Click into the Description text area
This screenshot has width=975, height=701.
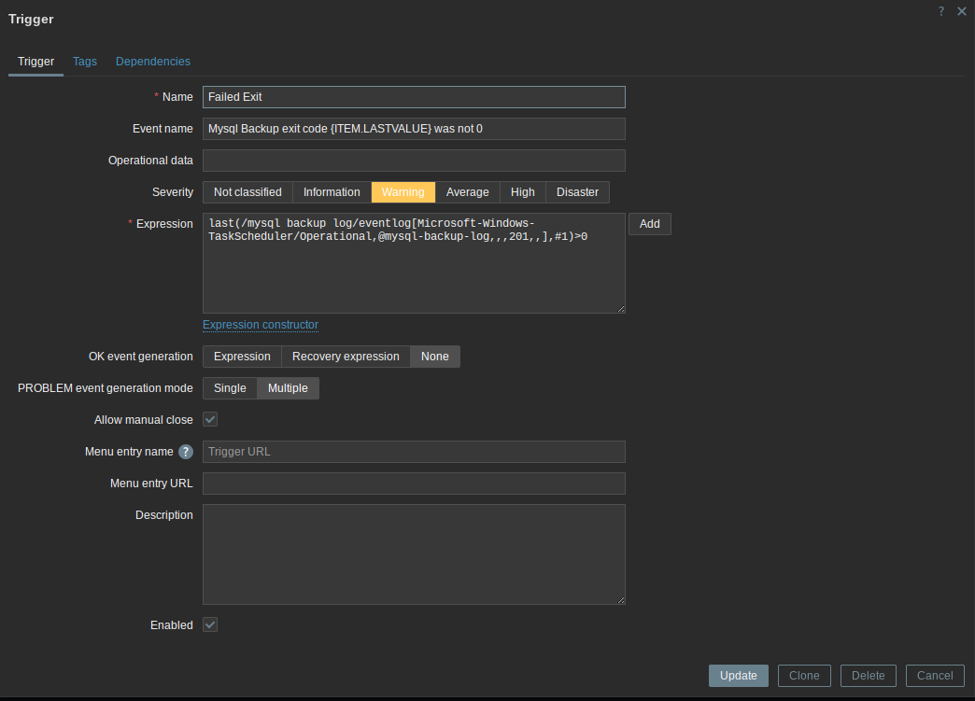coord(414,554)
